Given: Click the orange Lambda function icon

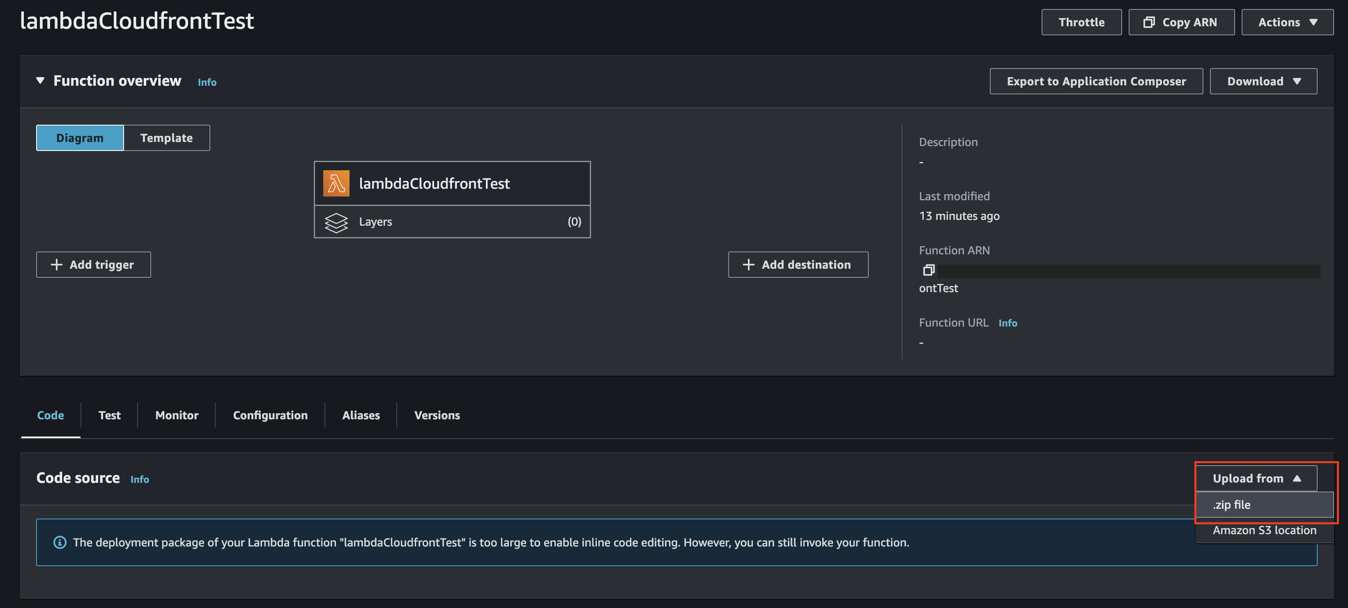Looking at the screenshot, I should pyautogui.click(x=336, y=183).
